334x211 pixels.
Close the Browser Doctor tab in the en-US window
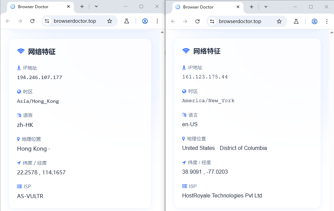click(x=238, y=7)
